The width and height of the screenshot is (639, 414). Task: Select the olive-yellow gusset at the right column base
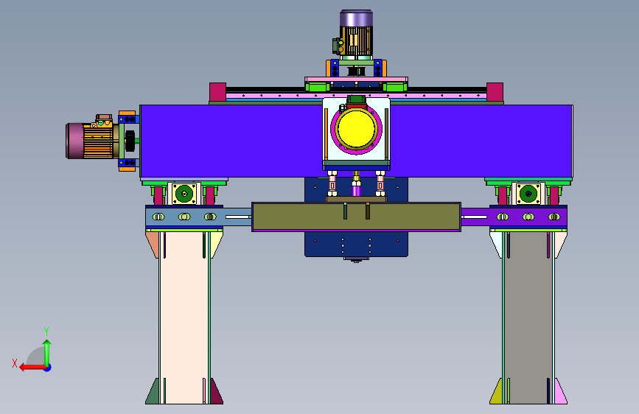pos(497,393)
